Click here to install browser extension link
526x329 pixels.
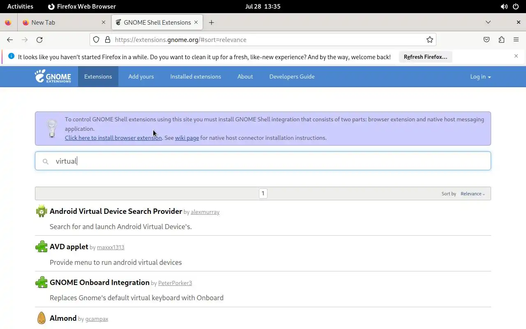[x=113, y=138]
